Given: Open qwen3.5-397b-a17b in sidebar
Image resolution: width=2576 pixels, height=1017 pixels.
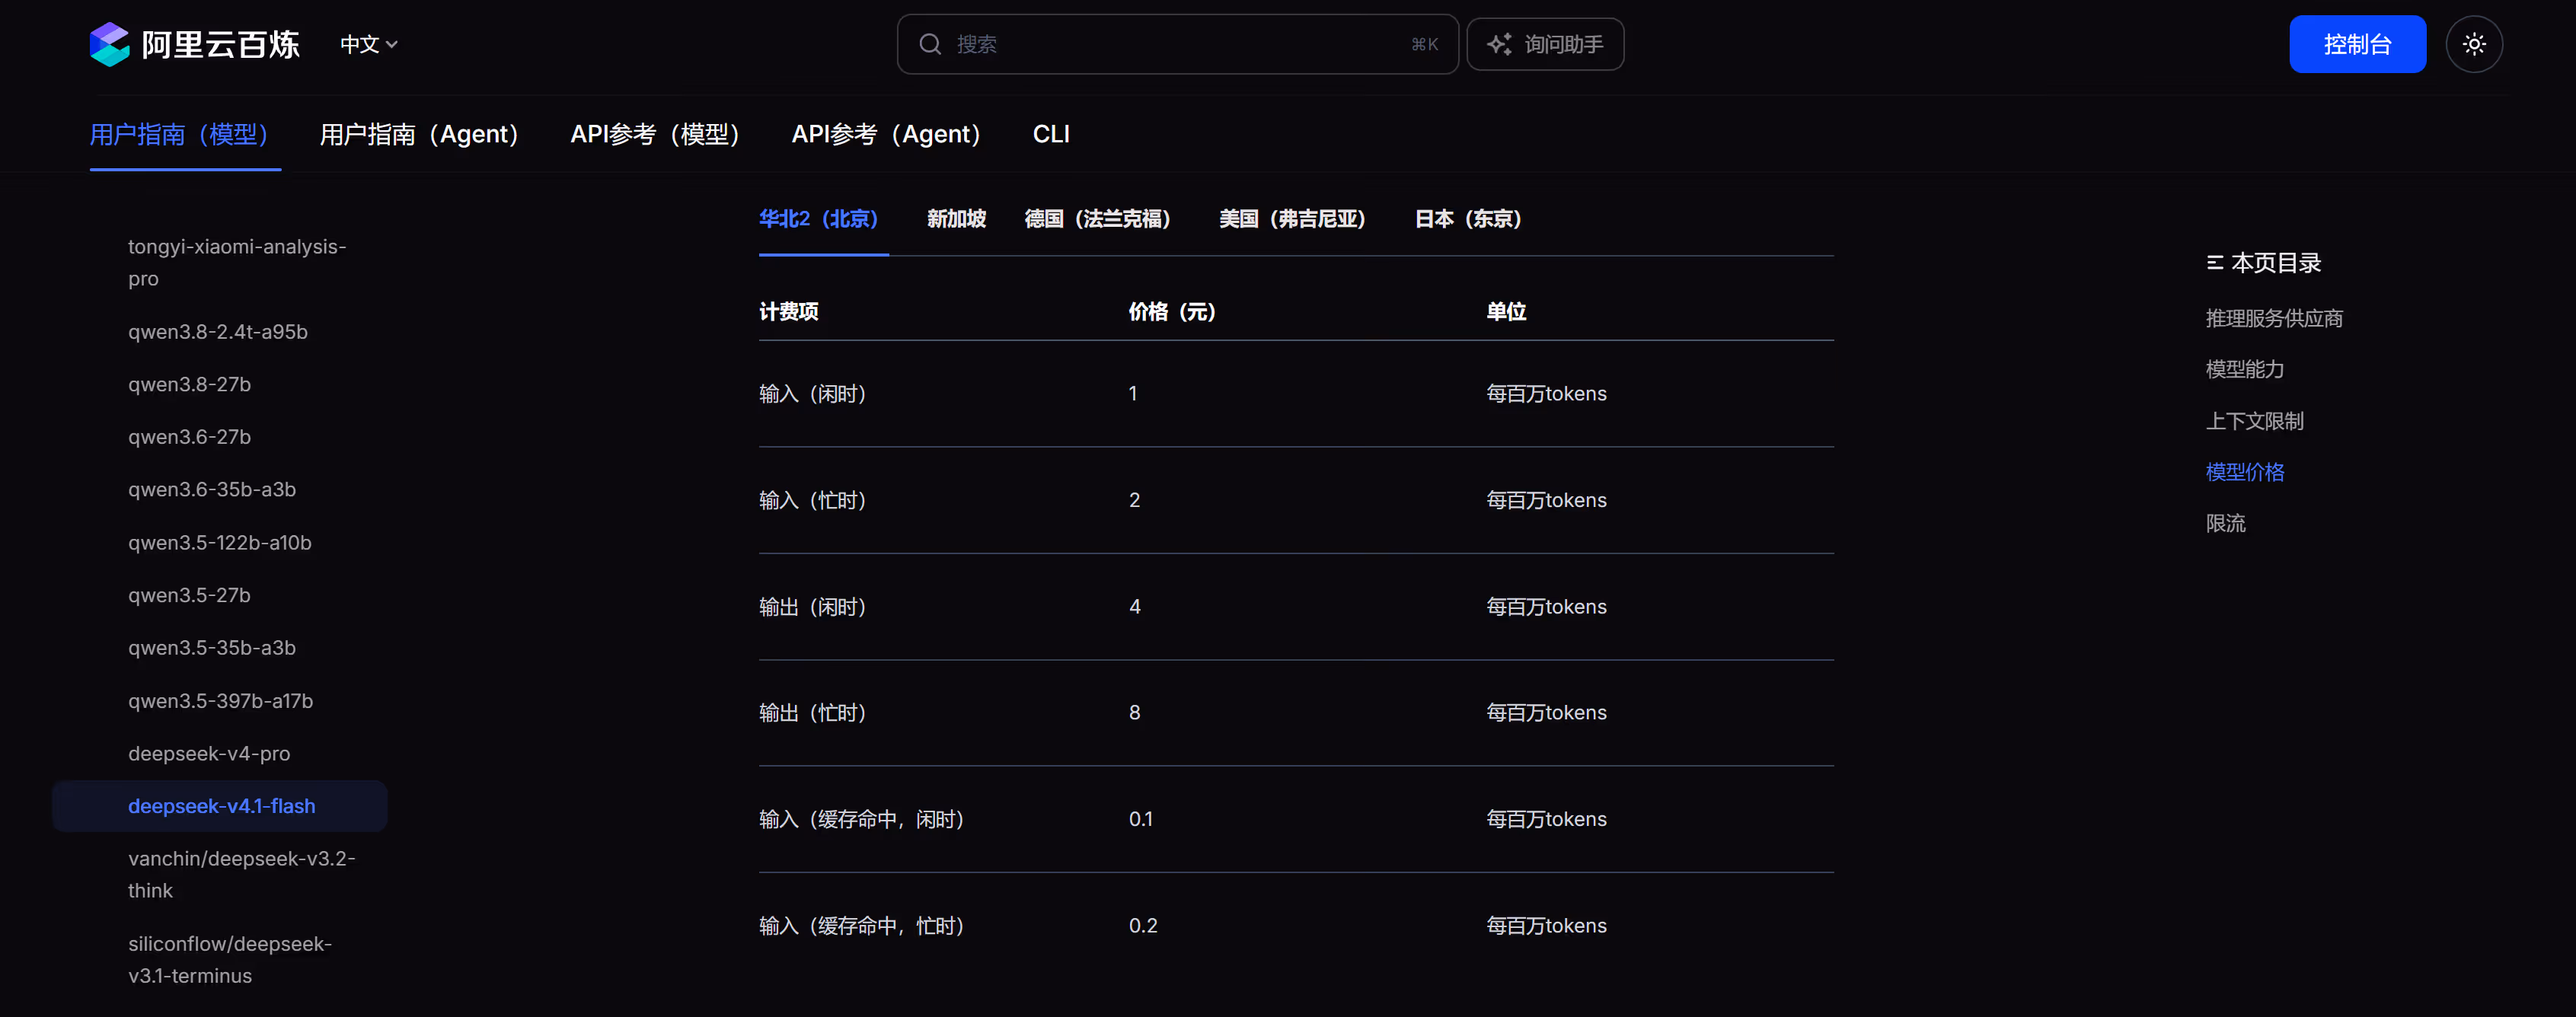Looking at the screenshot, I should pyautogui.click(x=220, y=701).
